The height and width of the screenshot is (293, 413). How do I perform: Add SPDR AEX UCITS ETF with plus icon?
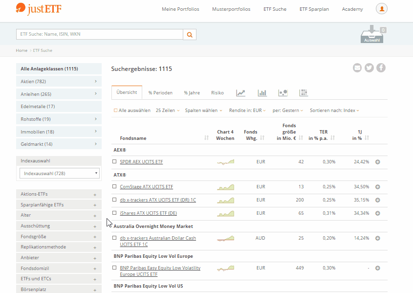pyautogui.click(x=377, y=162)
